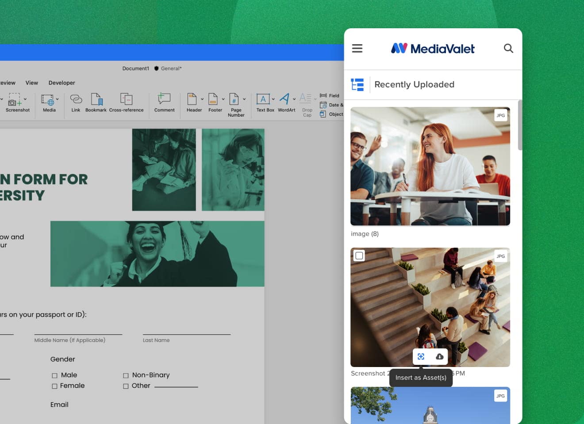Image resolution: width=584 pixels, height=424 pixels.
Task: Select the staircase students thumbnail
Action: 430,307
